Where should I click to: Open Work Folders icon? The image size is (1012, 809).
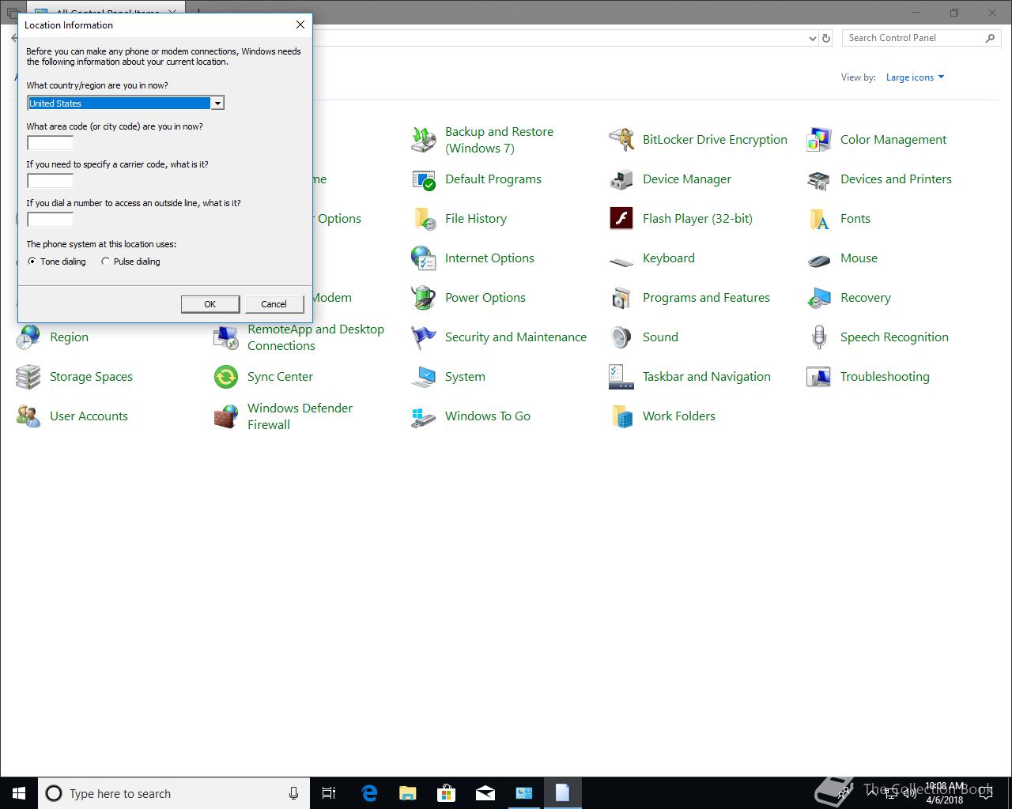[621, 416]
